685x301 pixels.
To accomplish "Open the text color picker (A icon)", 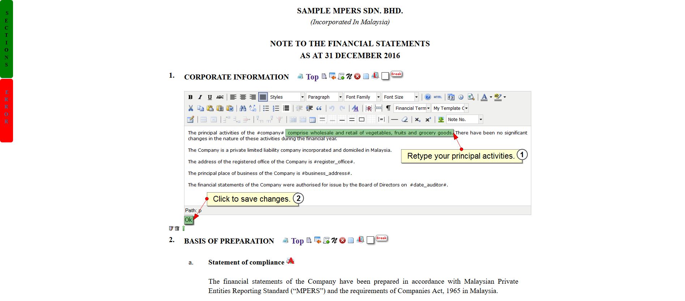I will pyautogui.click(x=484, y=97).
